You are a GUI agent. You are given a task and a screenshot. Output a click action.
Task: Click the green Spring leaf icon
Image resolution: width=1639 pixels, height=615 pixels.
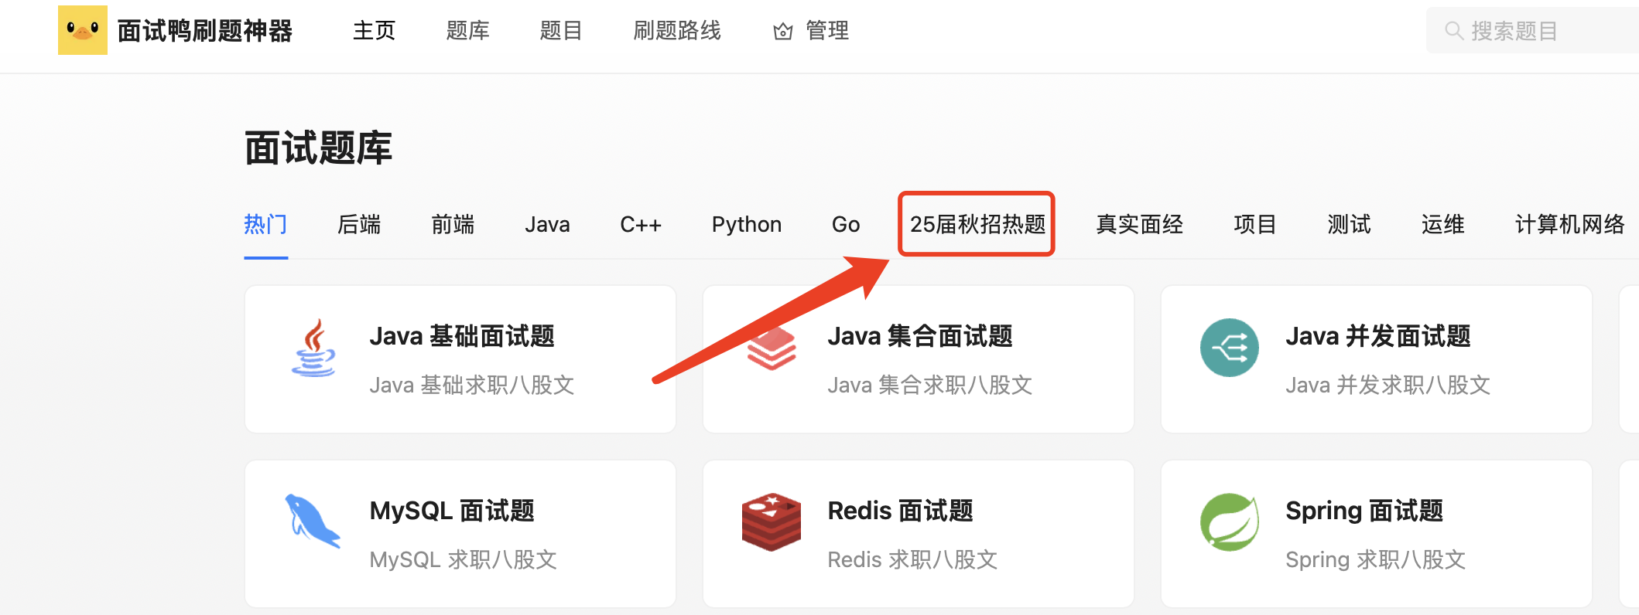(1230, 522)
